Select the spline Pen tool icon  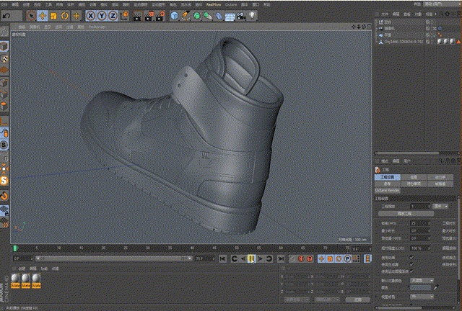[186, 16]
